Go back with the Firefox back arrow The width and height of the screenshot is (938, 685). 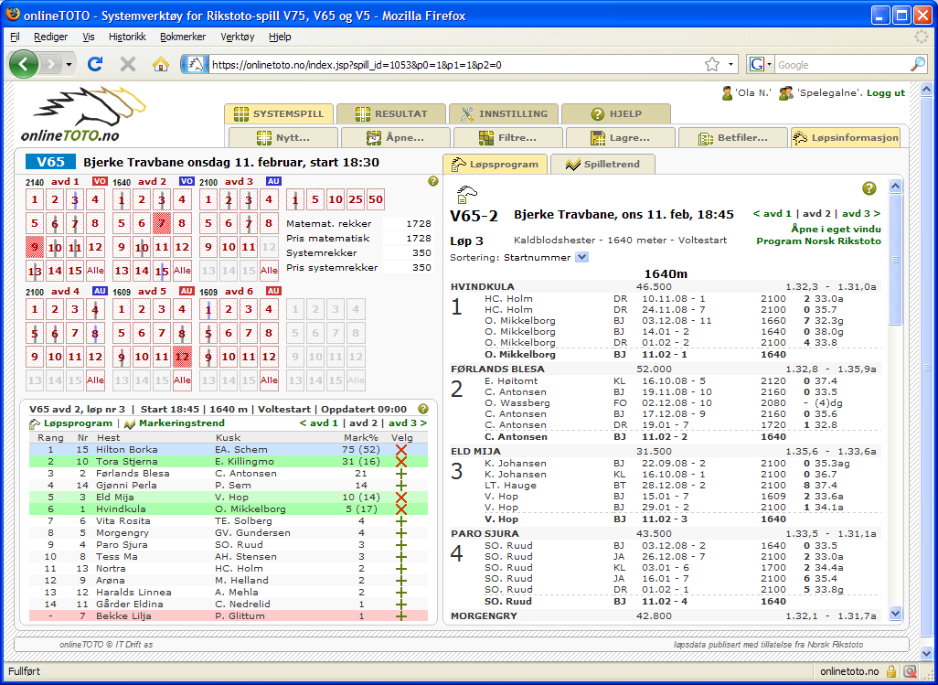[24, 65]
